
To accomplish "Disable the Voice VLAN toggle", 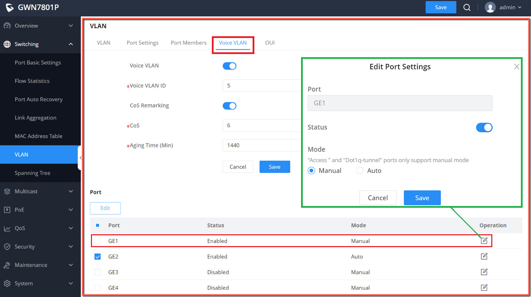I will (x=229, y=66).
